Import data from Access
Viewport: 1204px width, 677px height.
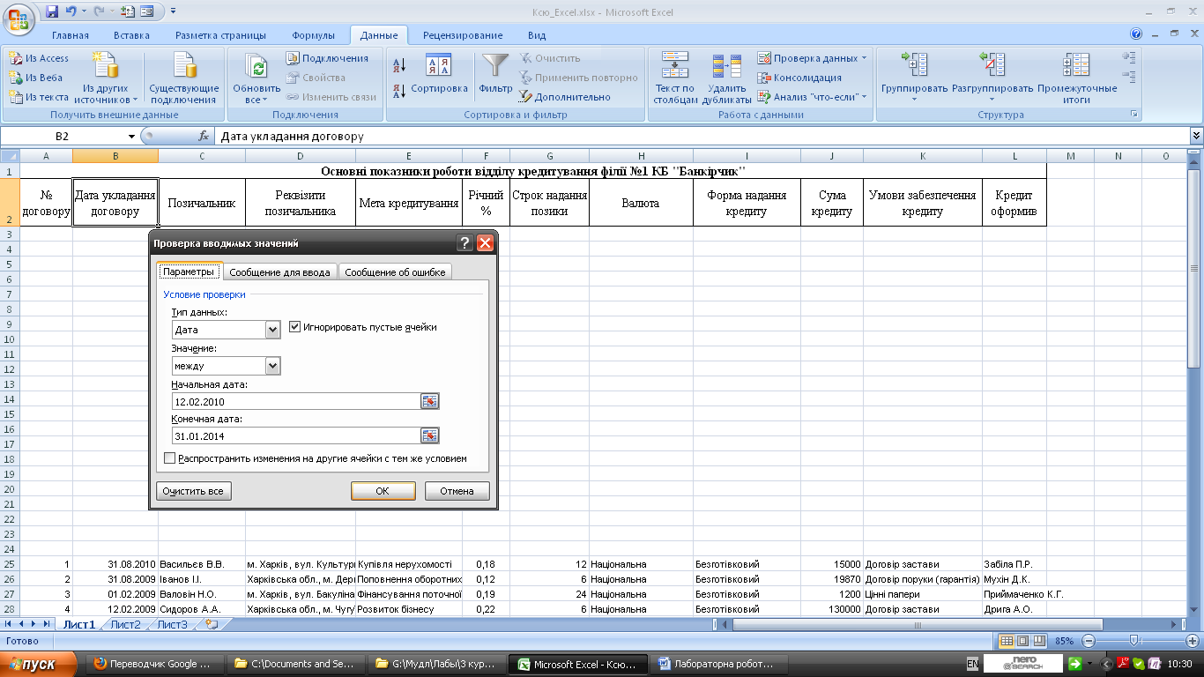coord(39,58)
